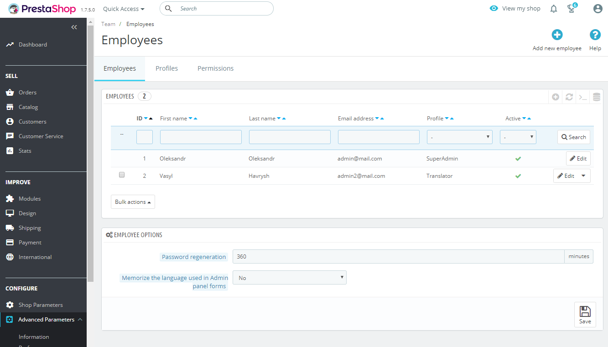Image resolution: width=608 pixels, height=347 pixels.
Task: Click the Translator profile cell
Action: [x=440, y=176]
